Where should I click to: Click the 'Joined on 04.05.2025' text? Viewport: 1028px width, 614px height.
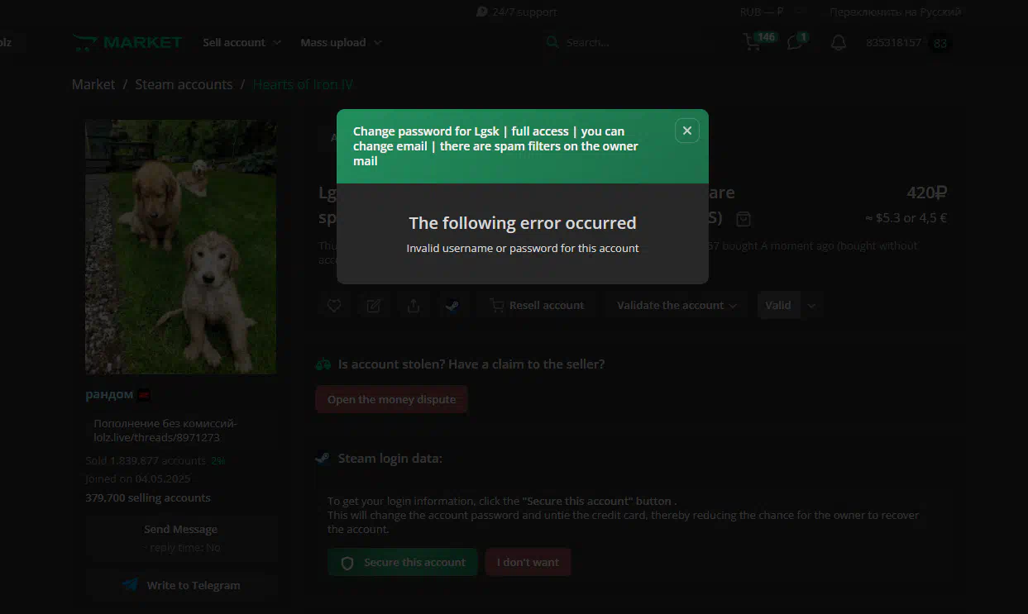click(x=138, y=479)
